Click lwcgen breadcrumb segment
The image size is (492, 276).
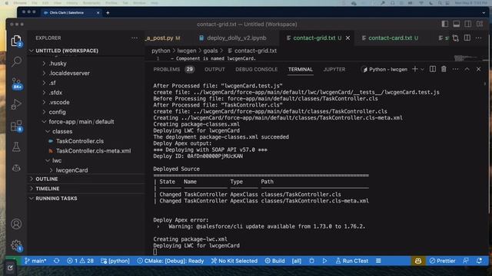click(x=186, y=51)
